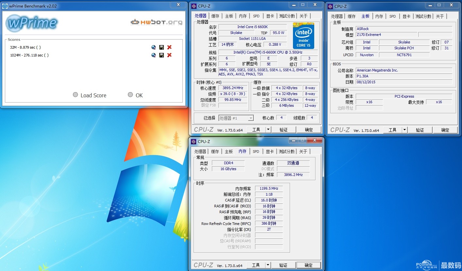Select SPD tab in memory window
Image resolution: width=462 pixels, height=271 pixels.
(x=256, y=151)
